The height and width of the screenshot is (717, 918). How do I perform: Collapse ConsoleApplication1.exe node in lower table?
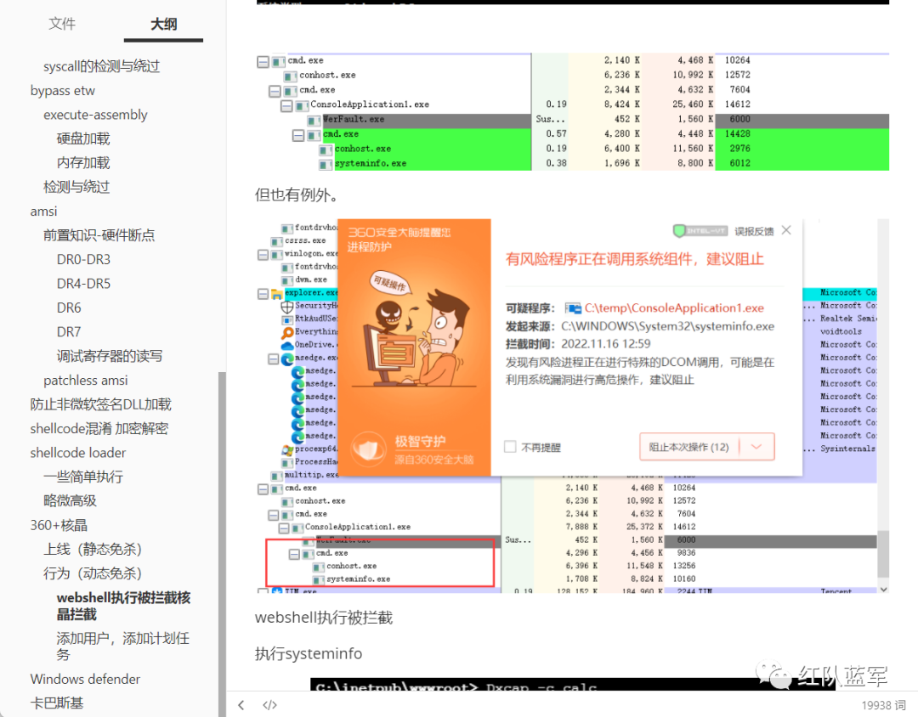coord(284,528)
